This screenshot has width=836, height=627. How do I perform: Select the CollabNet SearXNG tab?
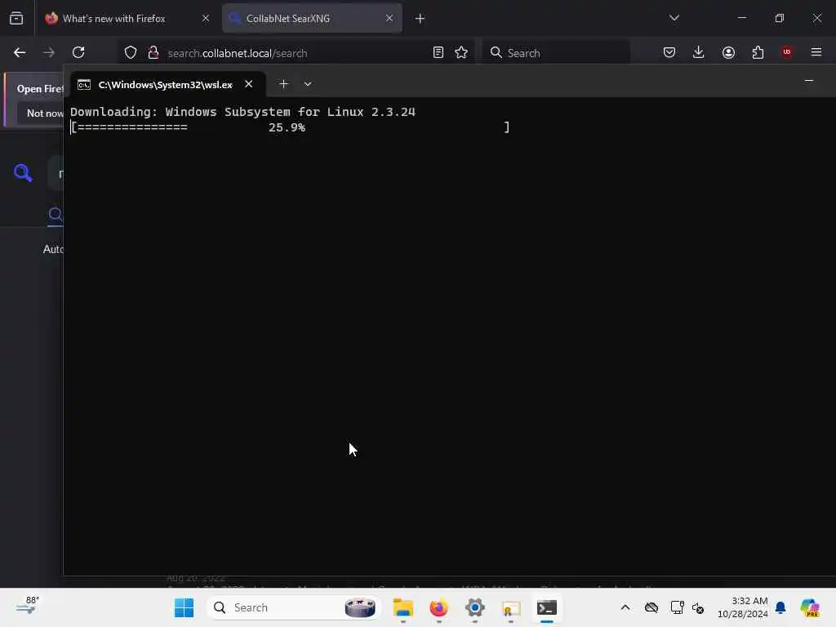(312, 19)
